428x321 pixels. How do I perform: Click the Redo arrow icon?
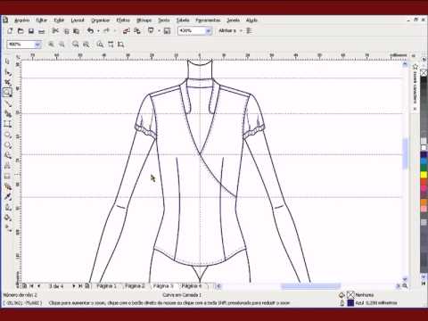[106, 30]
